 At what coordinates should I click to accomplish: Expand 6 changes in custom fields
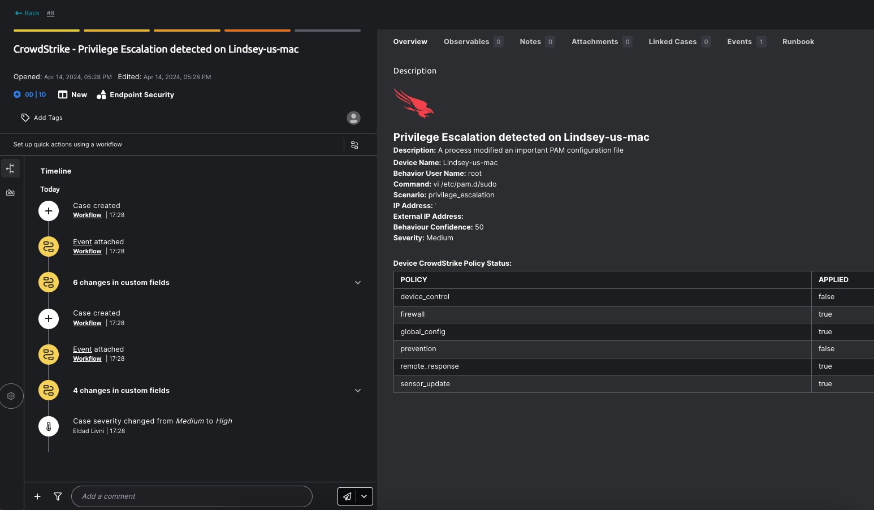pyautogui.click(x=357, y=283)
